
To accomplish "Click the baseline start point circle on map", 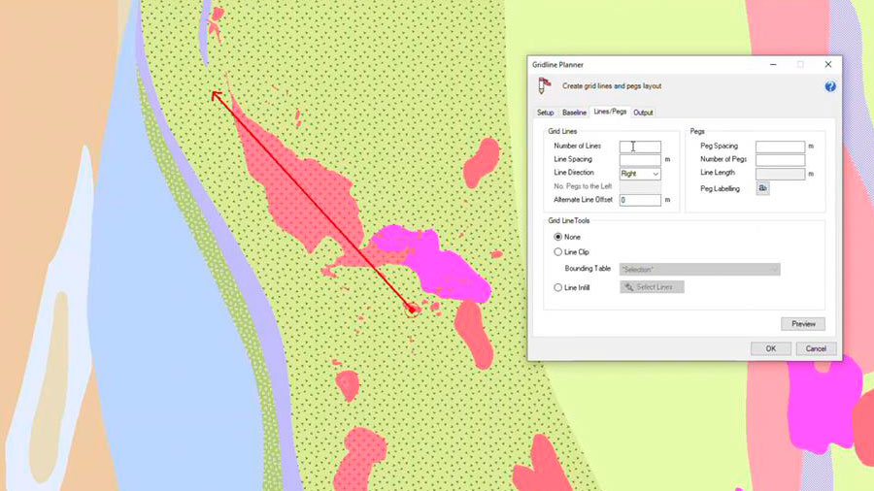I will click(412, 309).
